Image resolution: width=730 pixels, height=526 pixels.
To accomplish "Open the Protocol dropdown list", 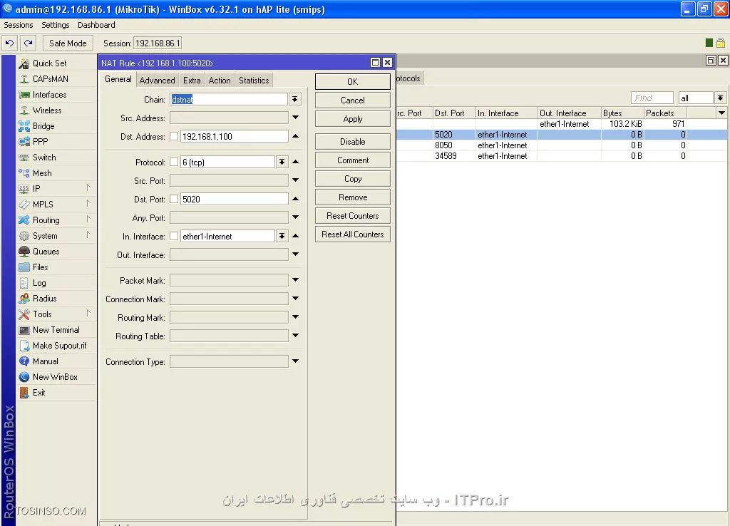I will [282, 162].
